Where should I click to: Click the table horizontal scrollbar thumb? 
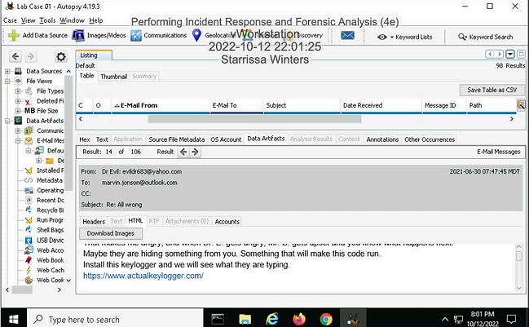pos(254,119)
